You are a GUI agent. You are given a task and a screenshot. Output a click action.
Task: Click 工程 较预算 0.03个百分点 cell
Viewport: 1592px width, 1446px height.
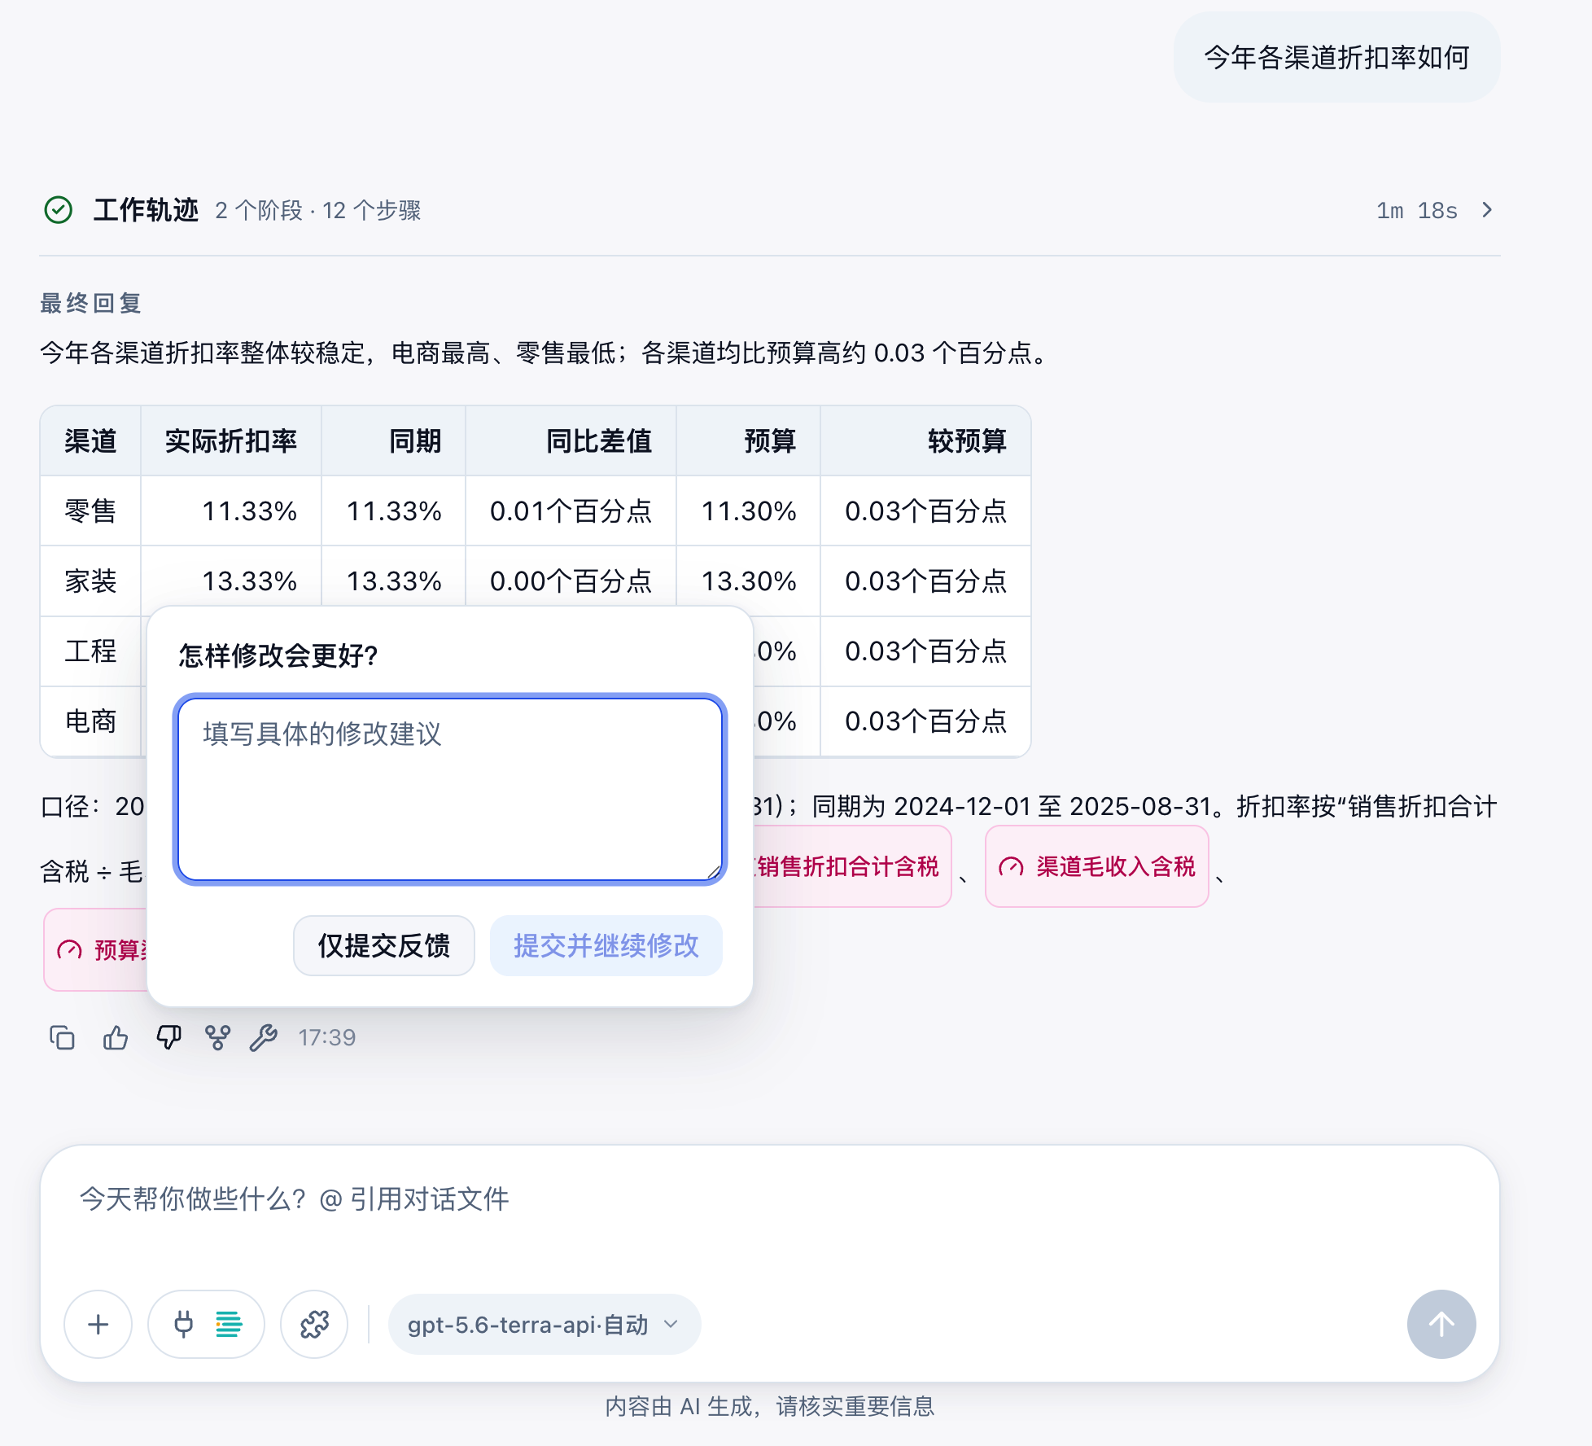coord(925,651)
